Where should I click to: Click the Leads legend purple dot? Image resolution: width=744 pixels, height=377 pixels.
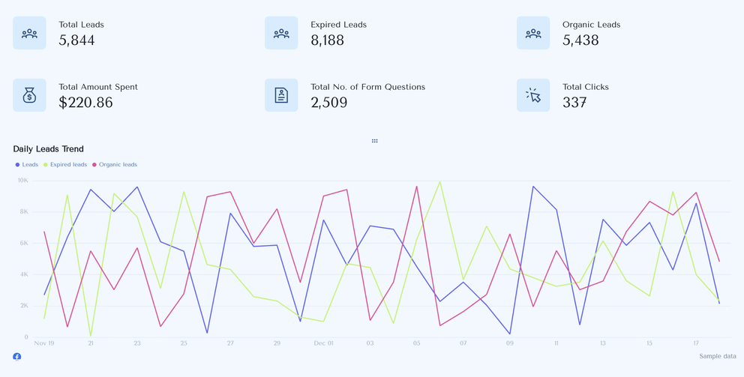click(x=17, y=165)
